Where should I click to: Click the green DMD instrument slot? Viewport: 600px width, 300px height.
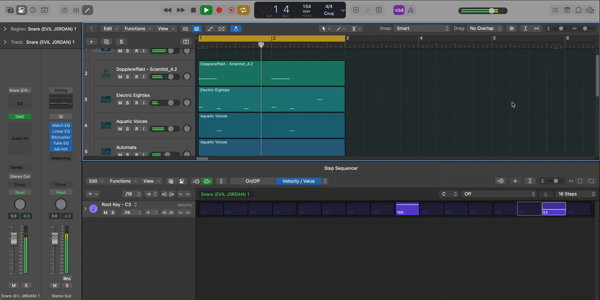coord(20,117)
